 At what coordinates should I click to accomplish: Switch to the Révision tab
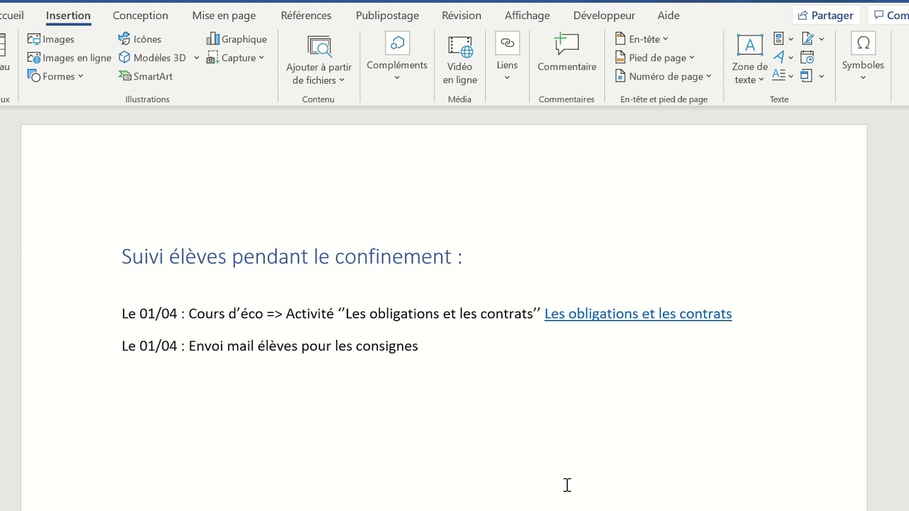point(462,15)
